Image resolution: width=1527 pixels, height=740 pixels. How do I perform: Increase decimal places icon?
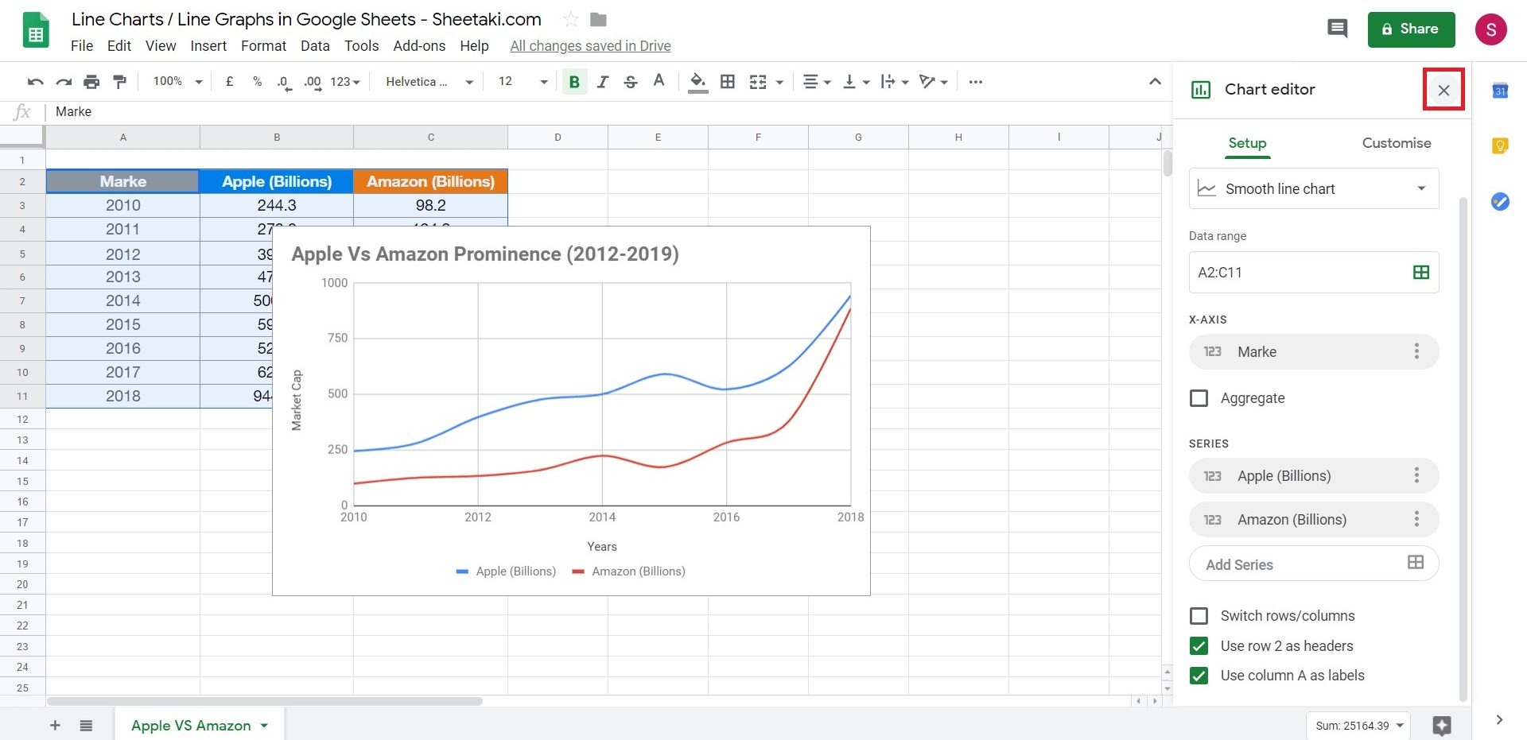(x=313, y=83)
